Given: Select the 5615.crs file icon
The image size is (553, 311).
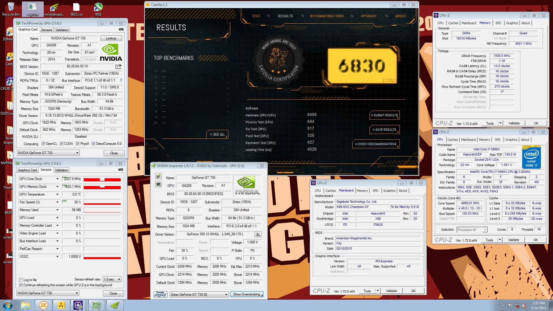Looking at the screenshot, I should pos(76,9).
